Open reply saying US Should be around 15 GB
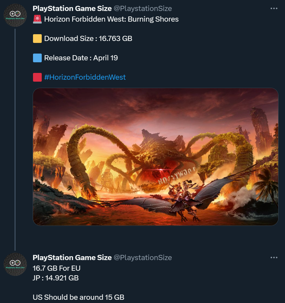 click(x=78, y=297)
